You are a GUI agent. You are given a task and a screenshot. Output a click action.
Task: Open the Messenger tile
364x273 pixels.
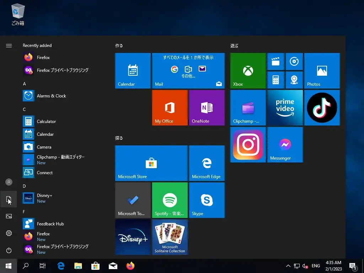tap(285, 145)
